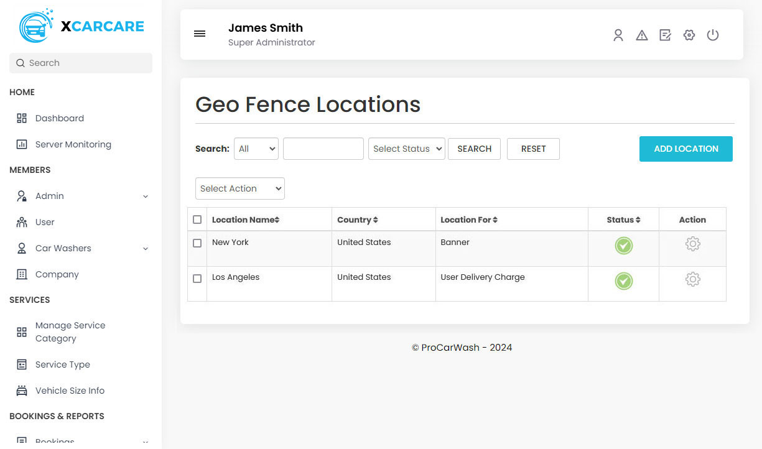Open Dashboard from the sidebar
Viewport: 762px width, 449px height.
60,118
